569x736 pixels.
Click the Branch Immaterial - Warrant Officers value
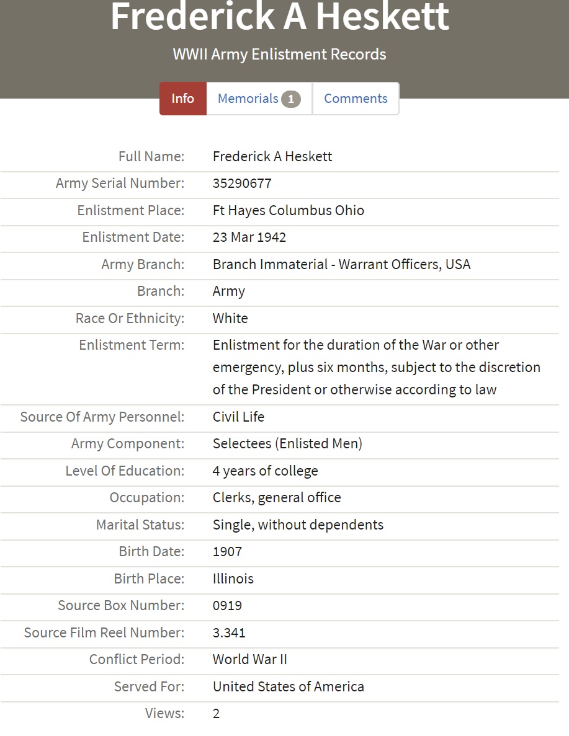(x=341, y=264)
